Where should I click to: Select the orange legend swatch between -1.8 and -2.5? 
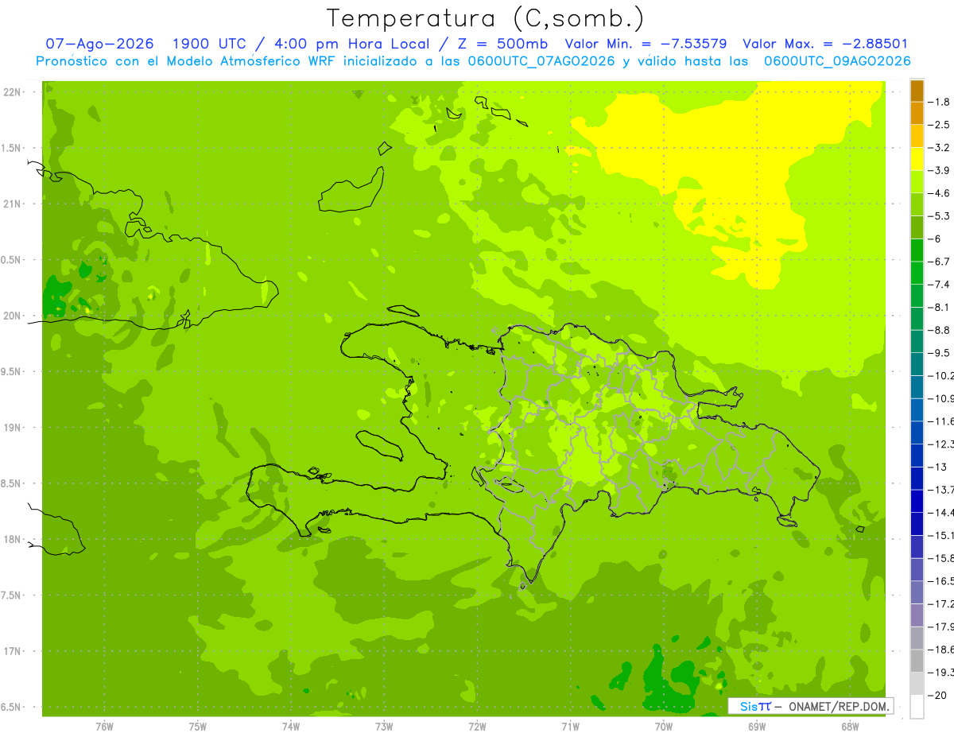[917, 114]
